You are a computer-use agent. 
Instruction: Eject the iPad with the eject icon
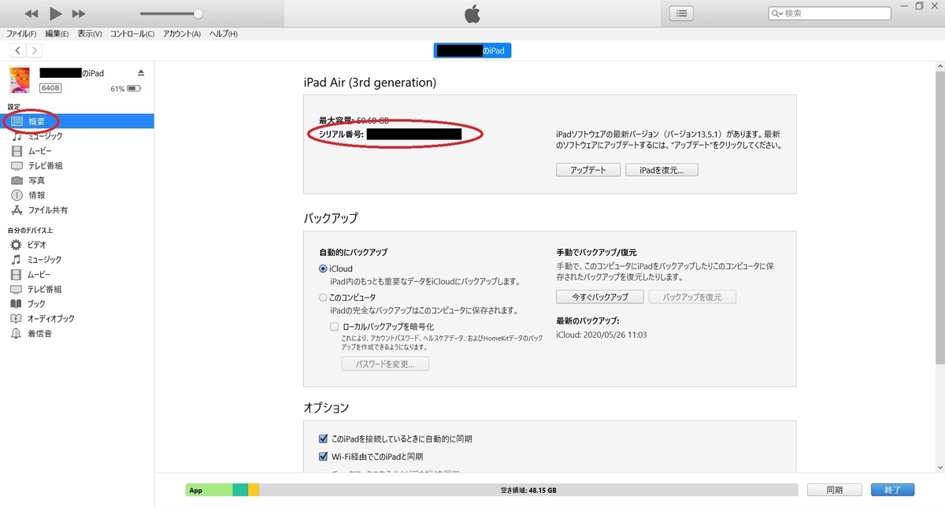click(141, 73)
